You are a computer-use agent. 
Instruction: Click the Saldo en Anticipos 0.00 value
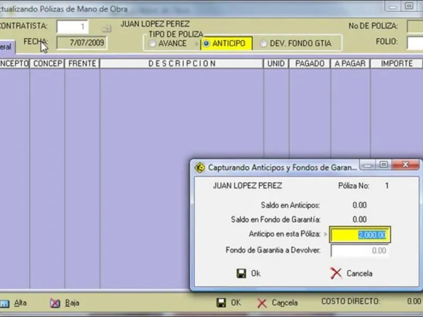tap(360, 205)
